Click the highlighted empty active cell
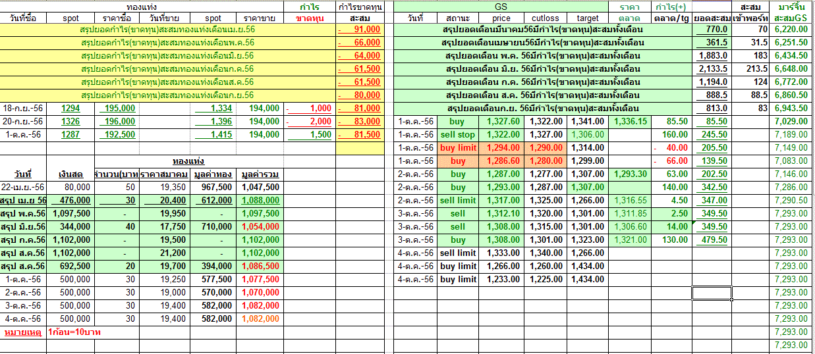Viewport: 815px width, 354px height. [712, 293]
